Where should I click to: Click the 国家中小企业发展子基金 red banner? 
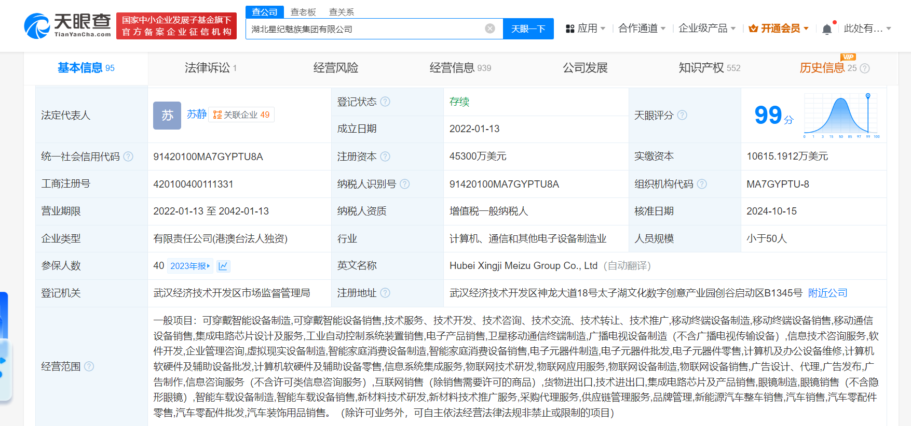click(x=176, y=26)
